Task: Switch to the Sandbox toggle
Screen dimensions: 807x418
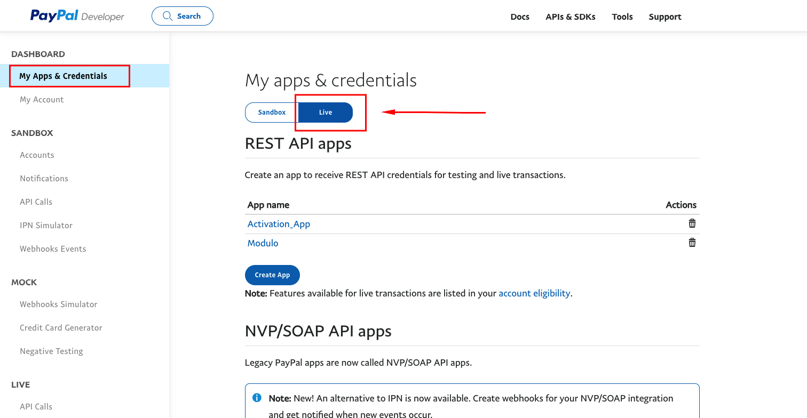Action: click(x=272, y=112)
